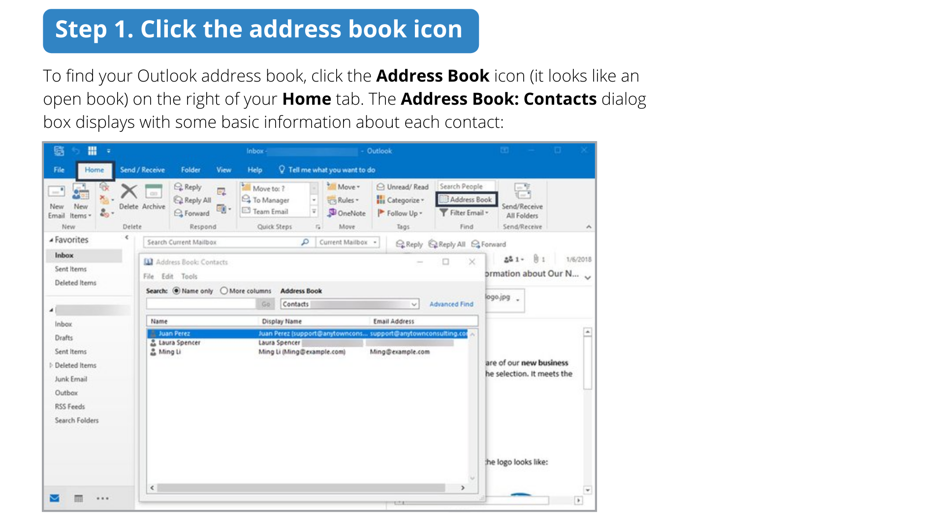The width and height of the screenshot is (945, 531).
Task: Click the Delete X icon
Action: 129,192
